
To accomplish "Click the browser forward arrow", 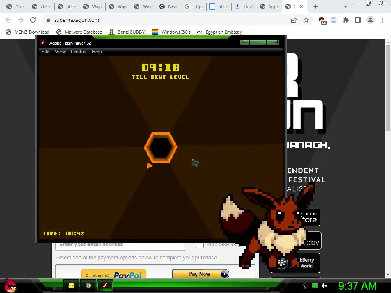I will (21, 20).
